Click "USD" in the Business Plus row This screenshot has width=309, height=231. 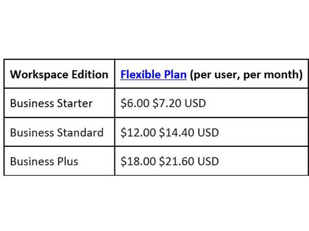(208, 162)
